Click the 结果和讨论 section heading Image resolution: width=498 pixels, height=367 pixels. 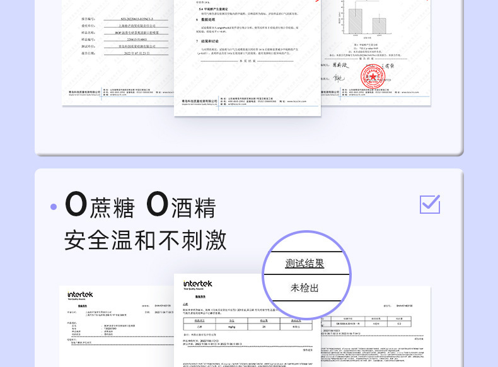(209, 42)
